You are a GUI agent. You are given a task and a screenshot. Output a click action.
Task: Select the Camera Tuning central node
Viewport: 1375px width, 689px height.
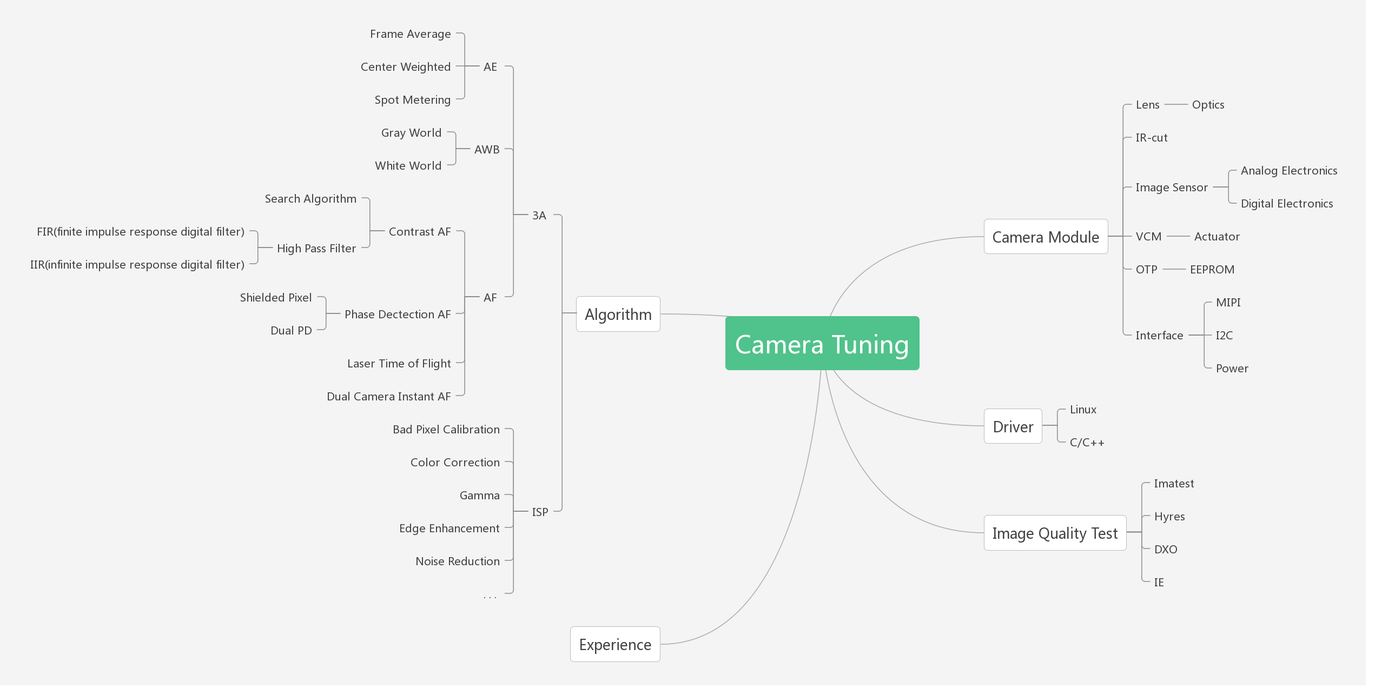click(822, 344)
